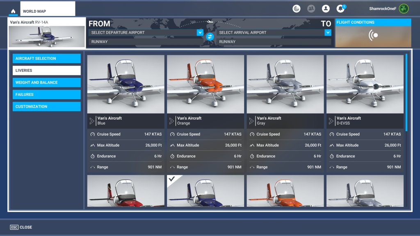Click the liveries list scrollbar
Viewport: 420px width, 236px height.
406,92
